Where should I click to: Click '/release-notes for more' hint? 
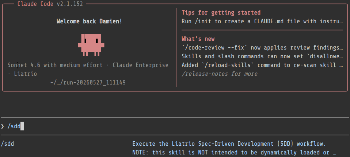click(220, 74)
